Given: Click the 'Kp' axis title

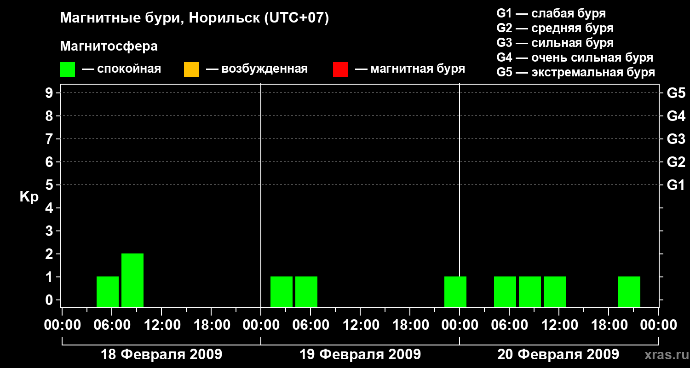Looking at the screenshot, I should [x=29, y=196].
